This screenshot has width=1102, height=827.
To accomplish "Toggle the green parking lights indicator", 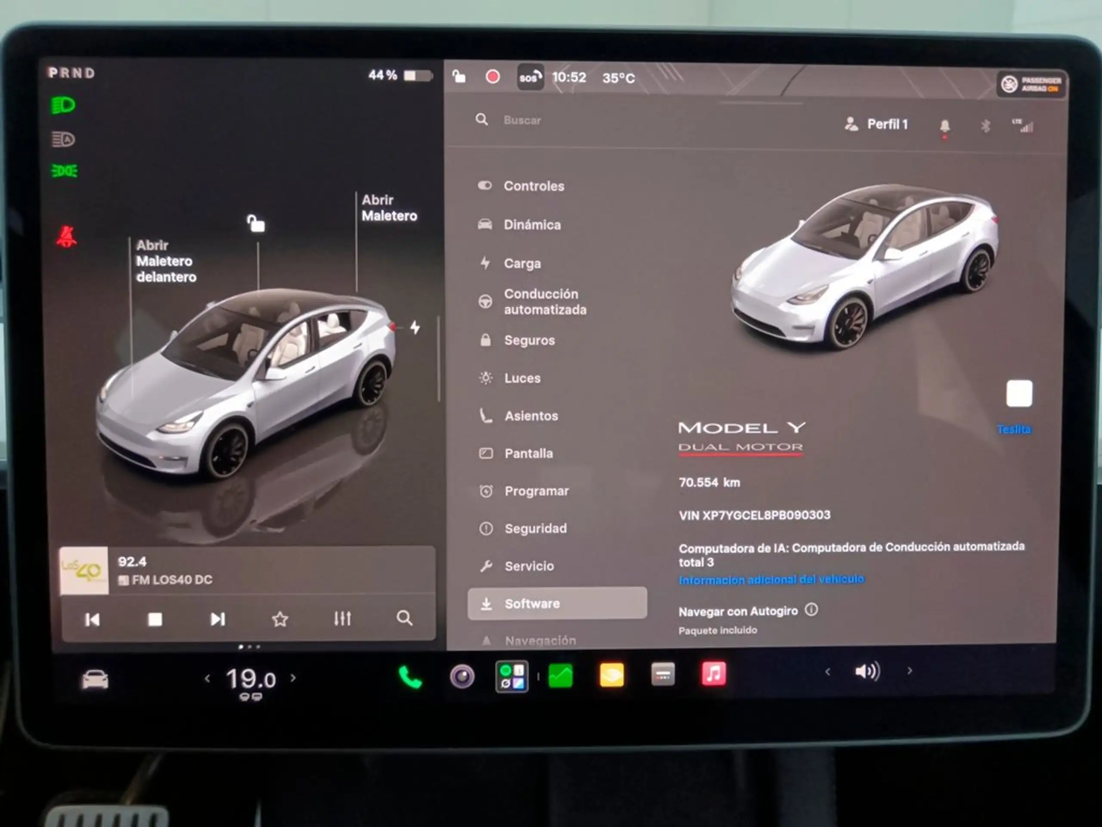I will point(64,171).
